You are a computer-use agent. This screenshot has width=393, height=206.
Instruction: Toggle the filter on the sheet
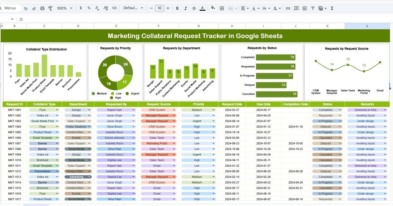click(x=313, y=8)
